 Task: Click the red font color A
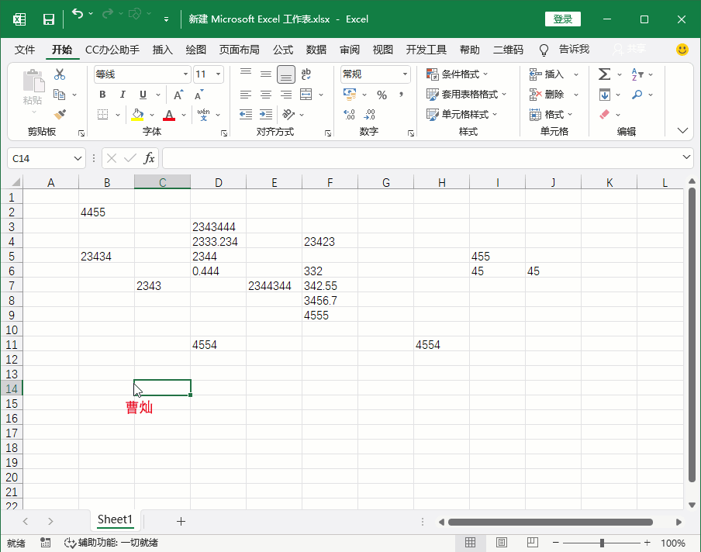(169, 115)
